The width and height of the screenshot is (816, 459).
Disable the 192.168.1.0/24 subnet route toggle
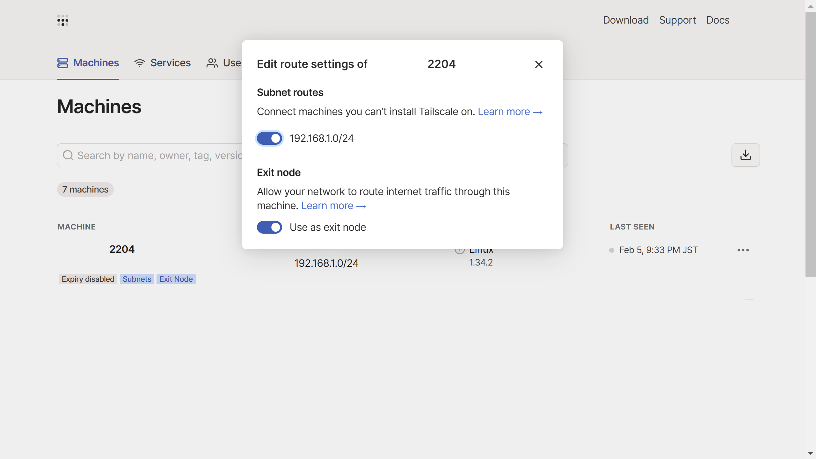tap(269, 138)
